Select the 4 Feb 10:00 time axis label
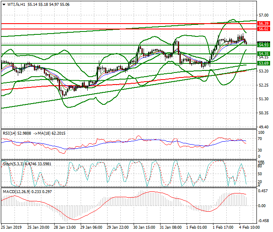The image size is (273, 232). [x=249, y=227]
